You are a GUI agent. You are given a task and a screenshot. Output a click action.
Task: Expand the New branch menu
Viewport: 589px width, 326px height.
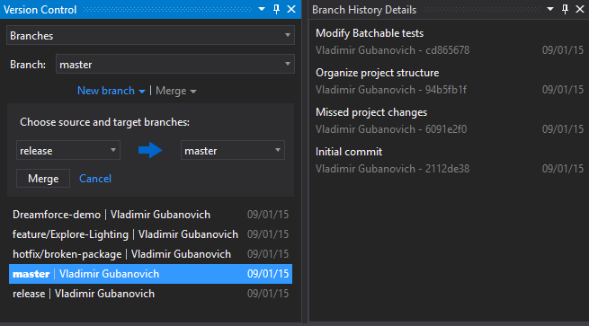(x=111, y=91)
